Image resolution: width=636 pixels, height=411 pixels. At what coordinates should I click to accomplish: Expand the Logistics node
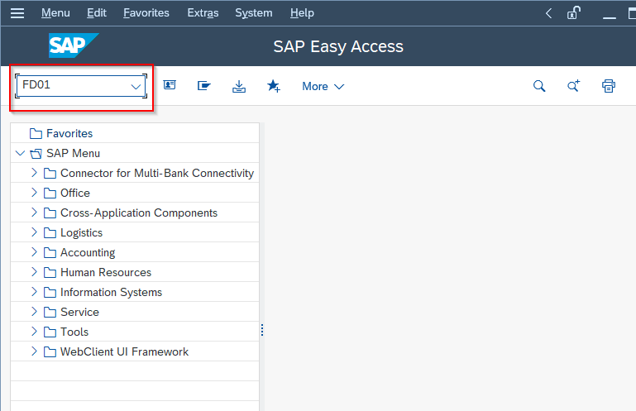pyautogui.click(x=34, y=232)
